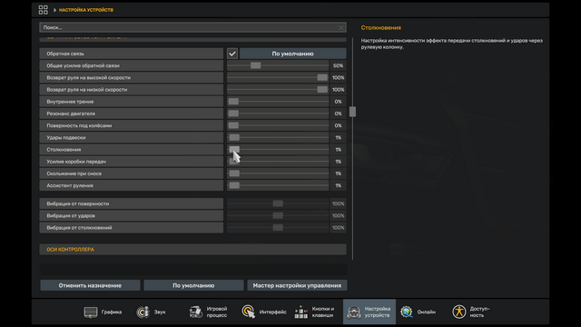Open Мастер настройки управления
This screenshot has width=581, height=327.
pos(297,285)
